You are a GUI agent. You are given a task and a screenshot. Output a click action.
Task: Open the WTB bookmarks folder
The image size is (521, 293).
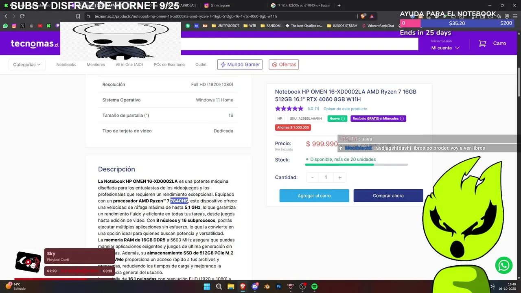250,26
